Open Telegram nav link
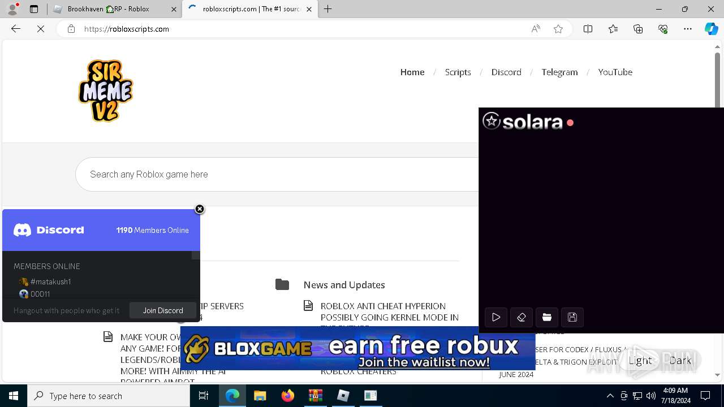This screenshot has width=724, height=407. click(559, 72)
